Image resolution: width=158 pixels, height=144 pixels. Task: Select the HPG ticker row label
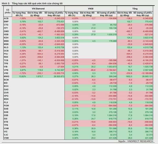point(6,96)
